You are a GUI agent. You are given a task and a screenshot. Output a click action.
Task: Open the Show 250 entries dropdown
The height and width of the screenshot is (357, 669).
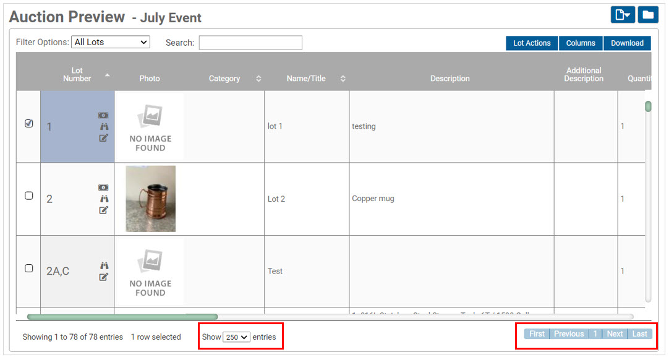(236, 337)
